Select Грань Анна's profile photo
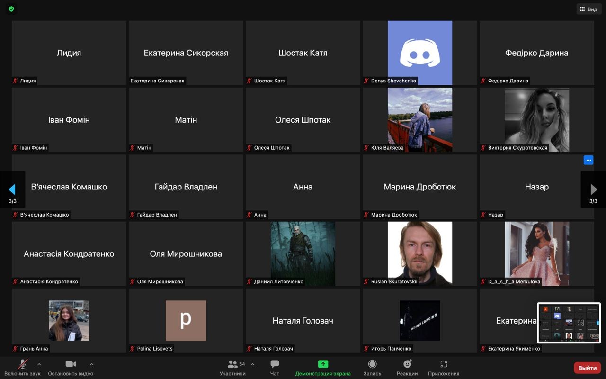The width and height of the screenshot is (606, 379). pos(69,321)
